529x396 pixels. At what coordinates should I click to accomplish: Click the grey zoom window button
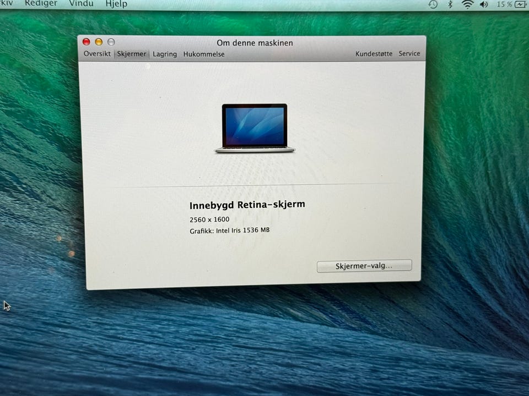(x=111, y=42)
